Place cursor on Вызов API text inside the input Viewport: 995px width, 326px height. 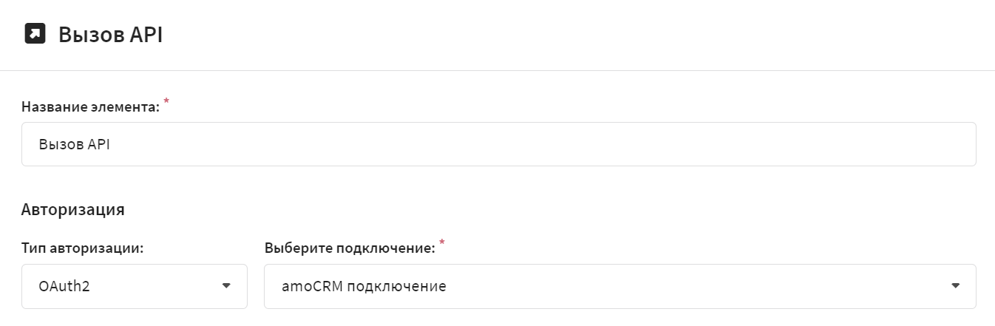coord(75,144)
